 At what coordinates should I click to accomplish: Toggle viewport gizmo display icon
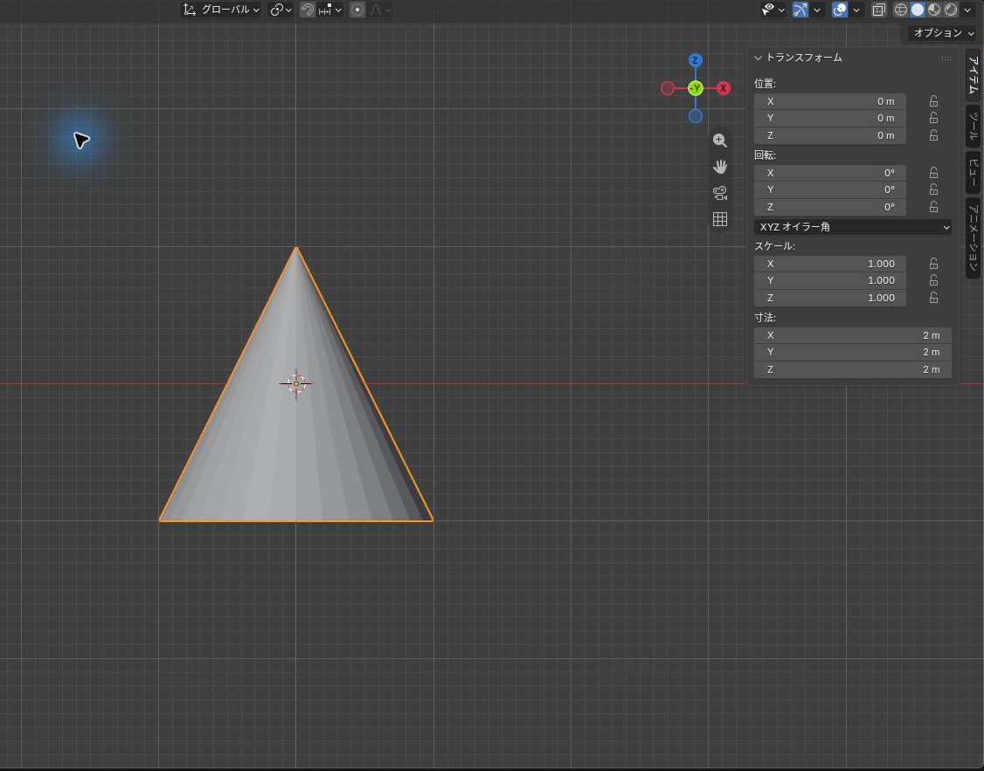800,10
